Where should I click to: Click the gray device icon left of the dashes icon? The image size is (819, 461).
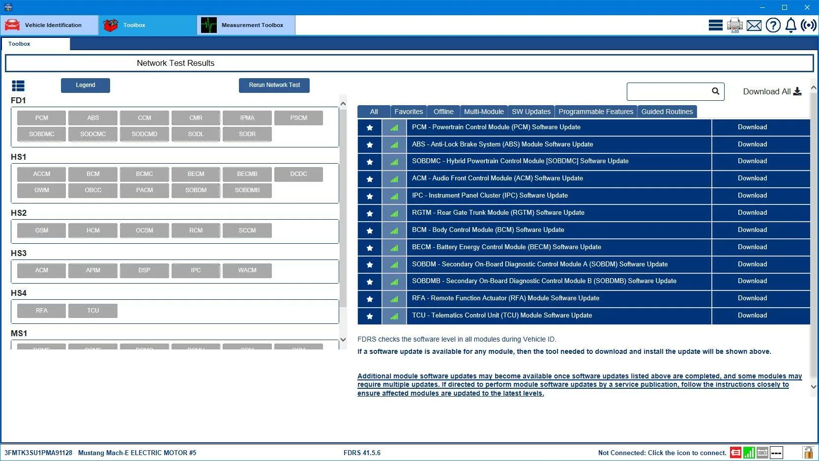(x=762, y=453)
